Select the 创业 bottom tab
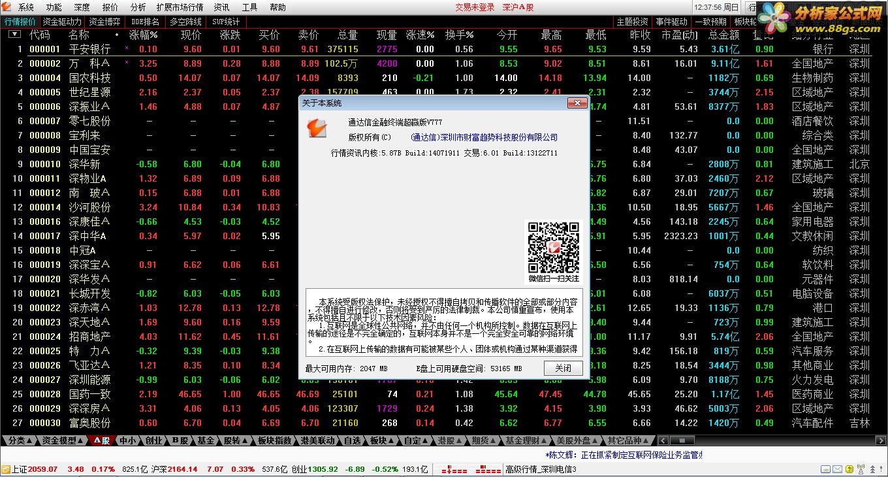888x477 pixels. pyautogui.click(x=153, y=440)
